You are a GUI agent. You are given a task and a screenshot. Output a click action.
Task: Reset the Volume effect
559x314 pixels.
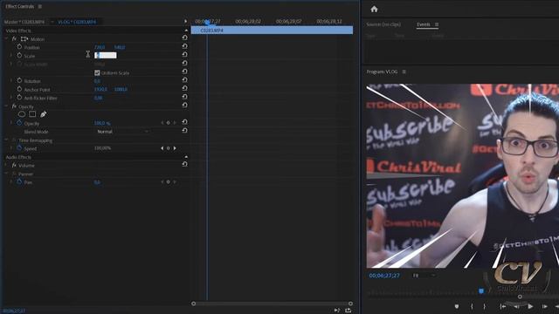pyautogui.click(x=184, y=164)
